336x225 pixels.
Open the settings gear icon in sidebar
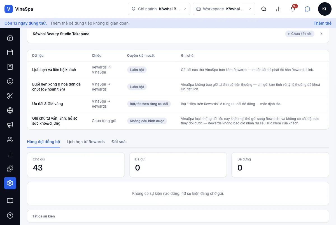[x=10, y=183]
